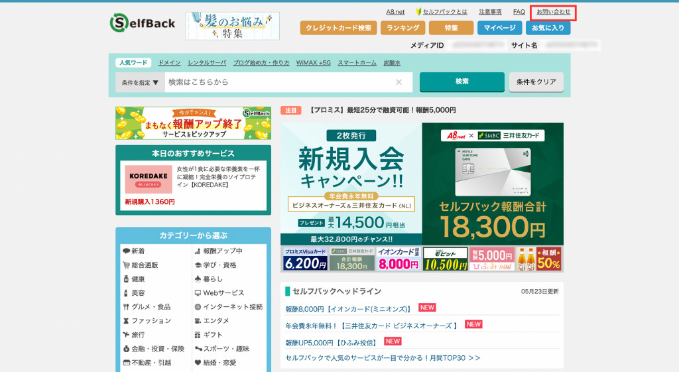Open the 注意事項 link

pyautogui.click(x=490, y=12)
